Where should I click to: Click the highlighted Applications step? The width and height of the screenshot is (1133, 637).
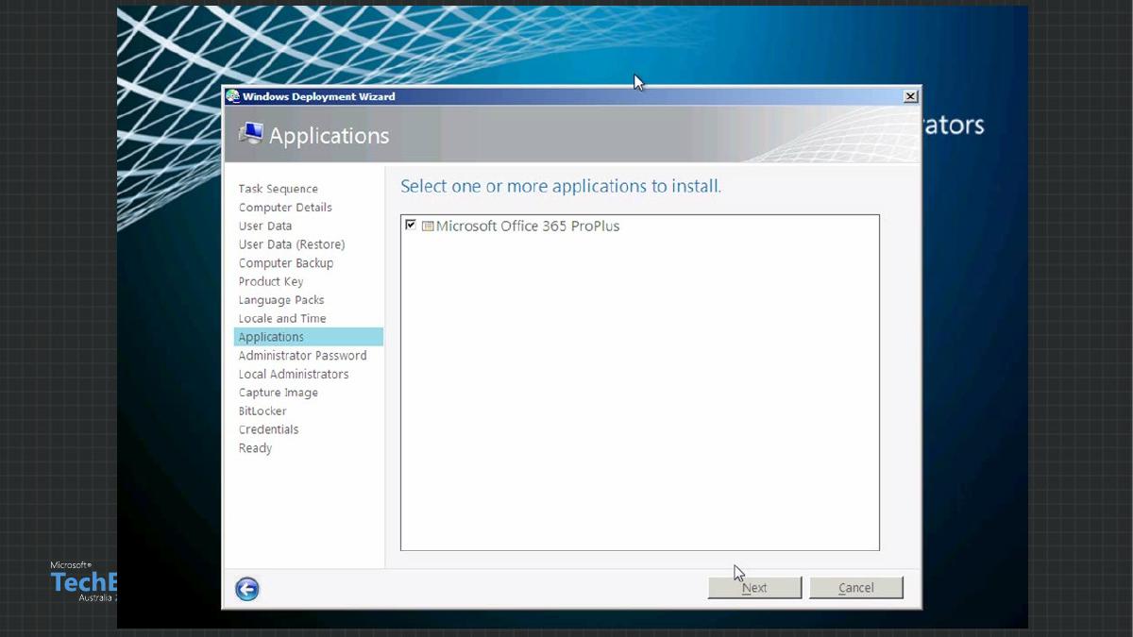click(309, 337)
